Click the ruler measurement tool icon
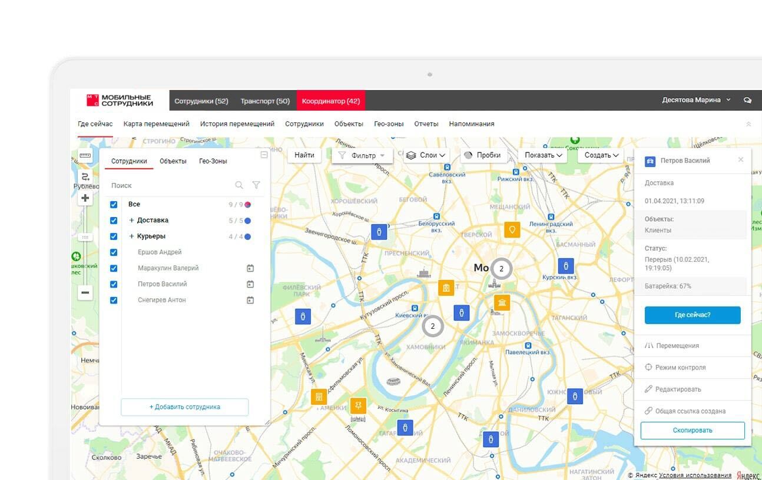This screenshot has width=762, height=480. (x=85, y=156)
